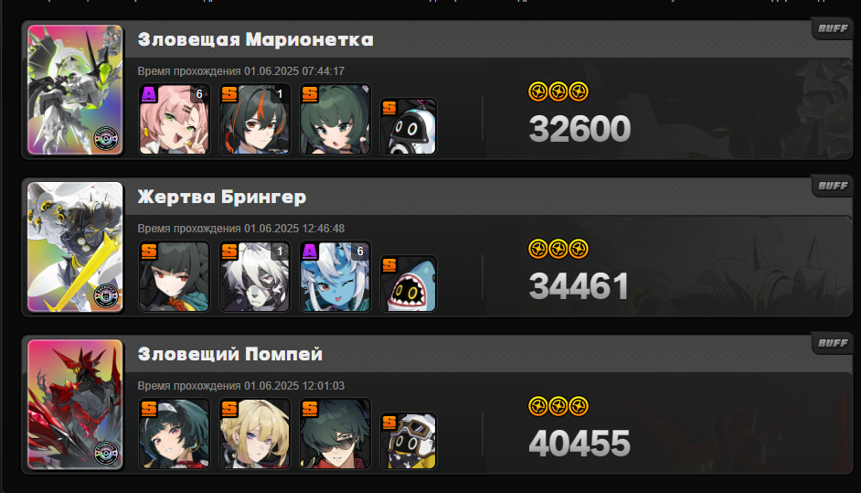Image resolution: width=861 pixels, height=493 pixels.
Task: Click the sunglasses agent in third team
Action: (x=335, y=434)
